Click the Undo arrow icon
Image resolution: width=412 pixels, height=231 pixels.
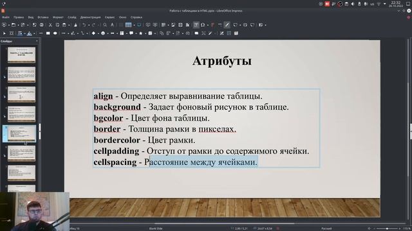coord(84,25)
